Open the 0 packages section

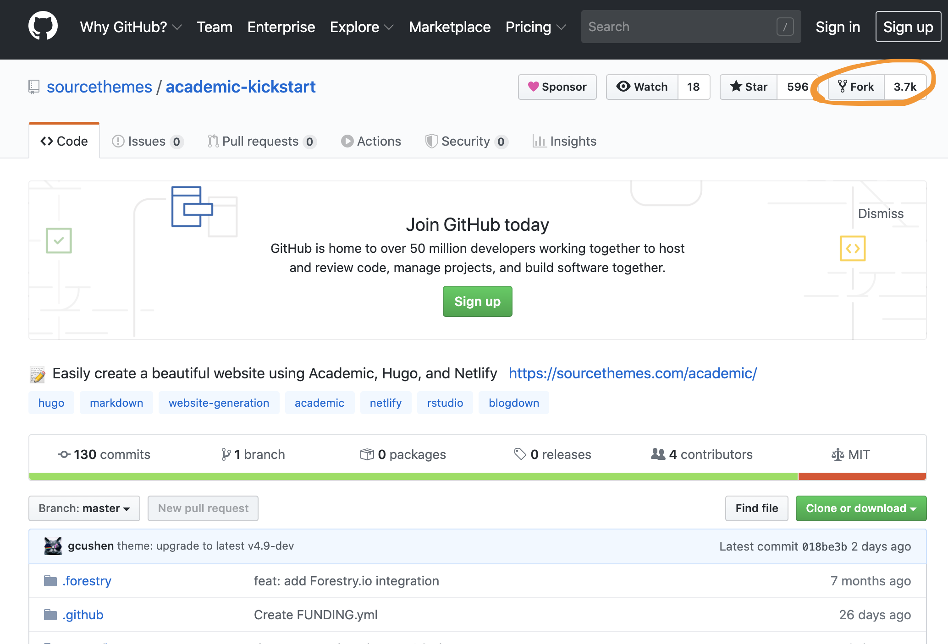(403, 454)
